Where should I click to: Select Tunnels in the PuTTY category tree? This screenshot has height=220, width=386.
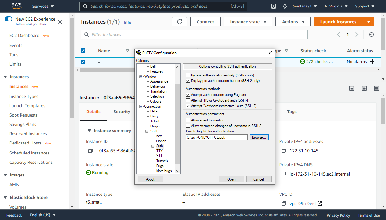point(162,161)
